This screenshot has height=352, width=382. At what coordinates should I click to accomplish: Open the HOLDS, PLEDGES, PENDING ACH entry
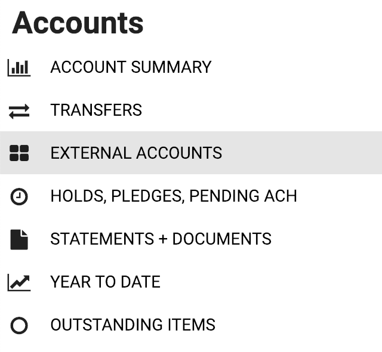pos(173,196)
